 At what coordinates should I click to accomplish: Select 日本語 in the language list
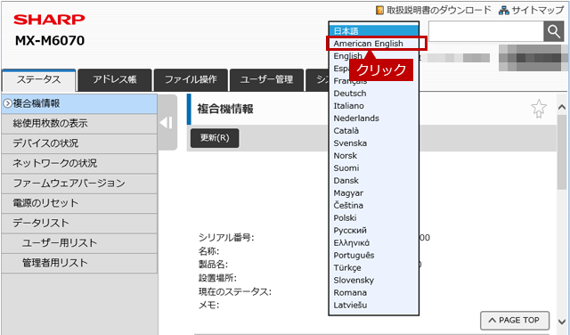374,31
